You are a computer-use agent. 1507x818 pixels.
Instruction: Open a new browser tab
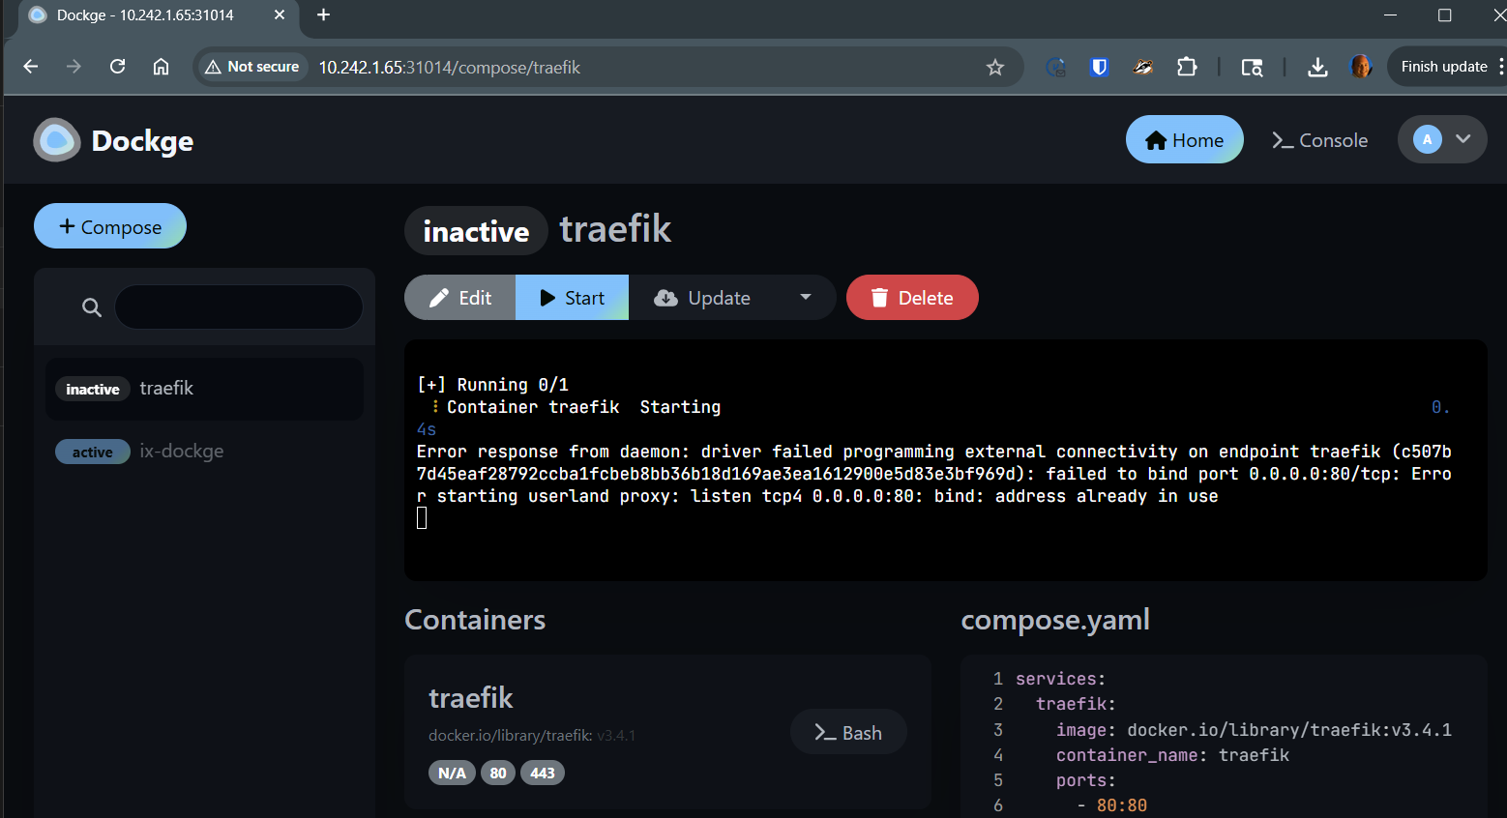[323, 15]
